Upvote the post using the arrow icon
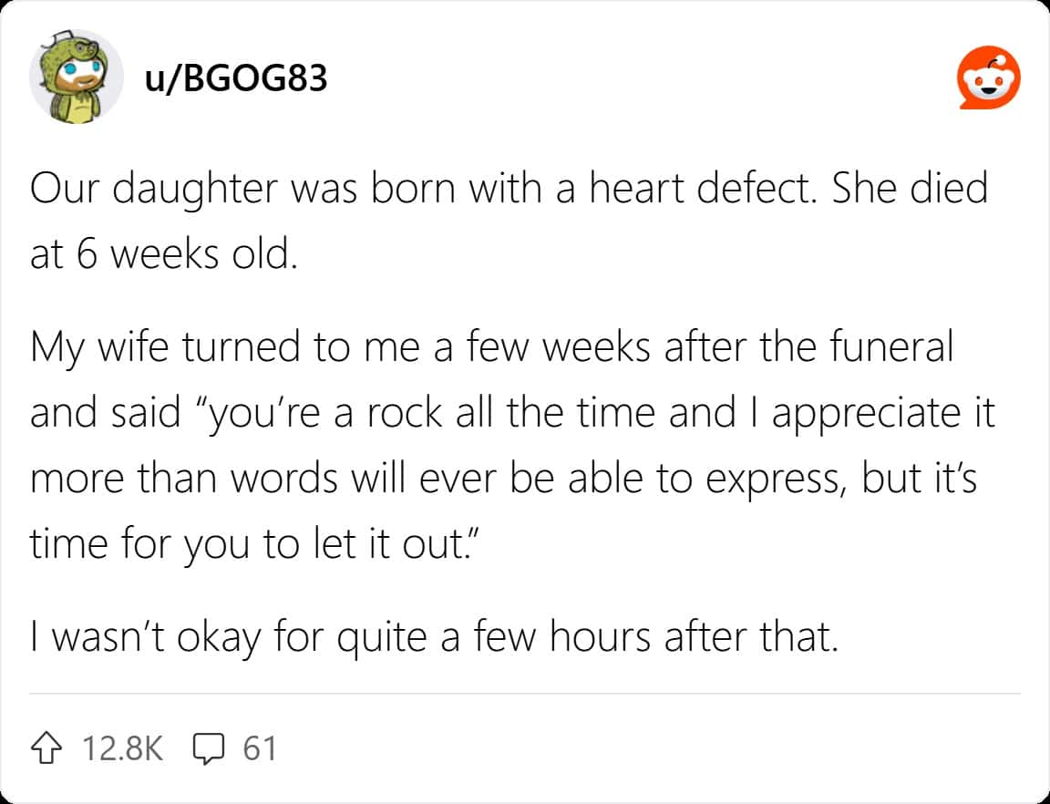The image size is (1050, 804). pos(46,747)
